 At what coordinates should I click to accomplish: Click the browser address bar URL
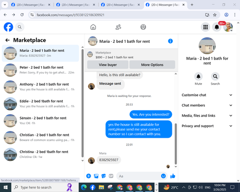click(x=71, y=15)
